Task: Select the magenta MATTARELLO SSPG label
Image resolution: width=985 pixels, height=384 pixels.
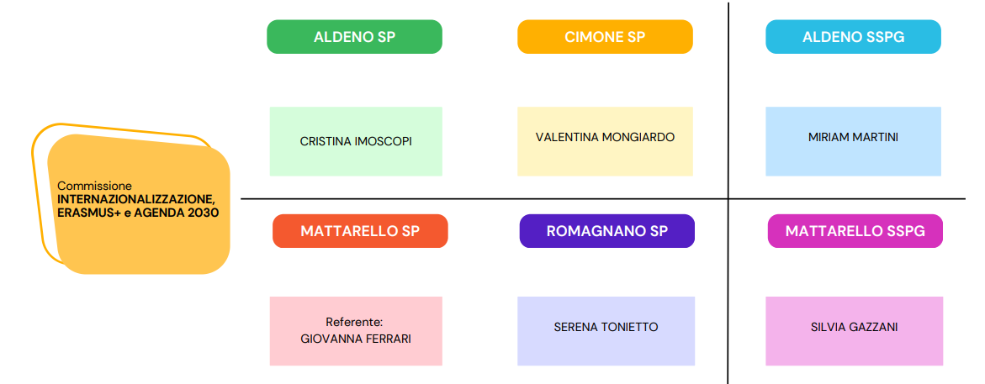Action: click(x=855, y=231)
